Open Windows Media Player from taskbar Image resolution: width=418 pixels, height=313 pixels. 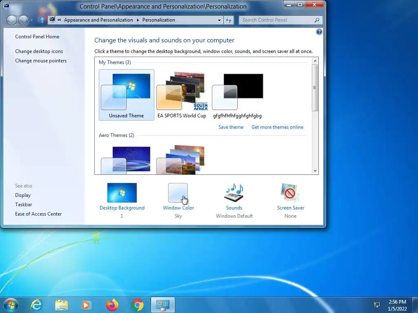(x=87, y=305)
